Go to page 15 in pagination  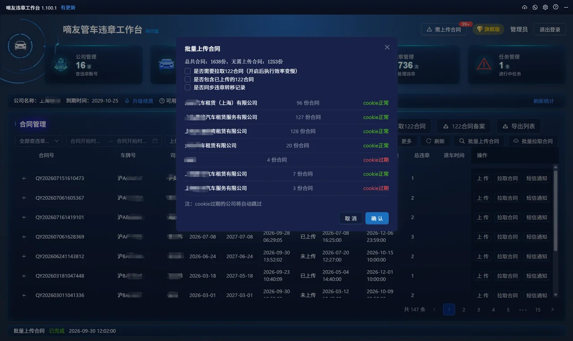click(538, 310)
